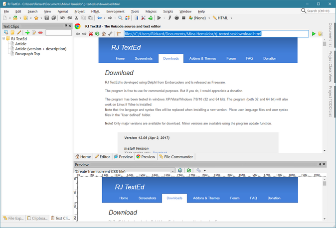Open the Format menu
336x228 pixels.
click(63, 11)
